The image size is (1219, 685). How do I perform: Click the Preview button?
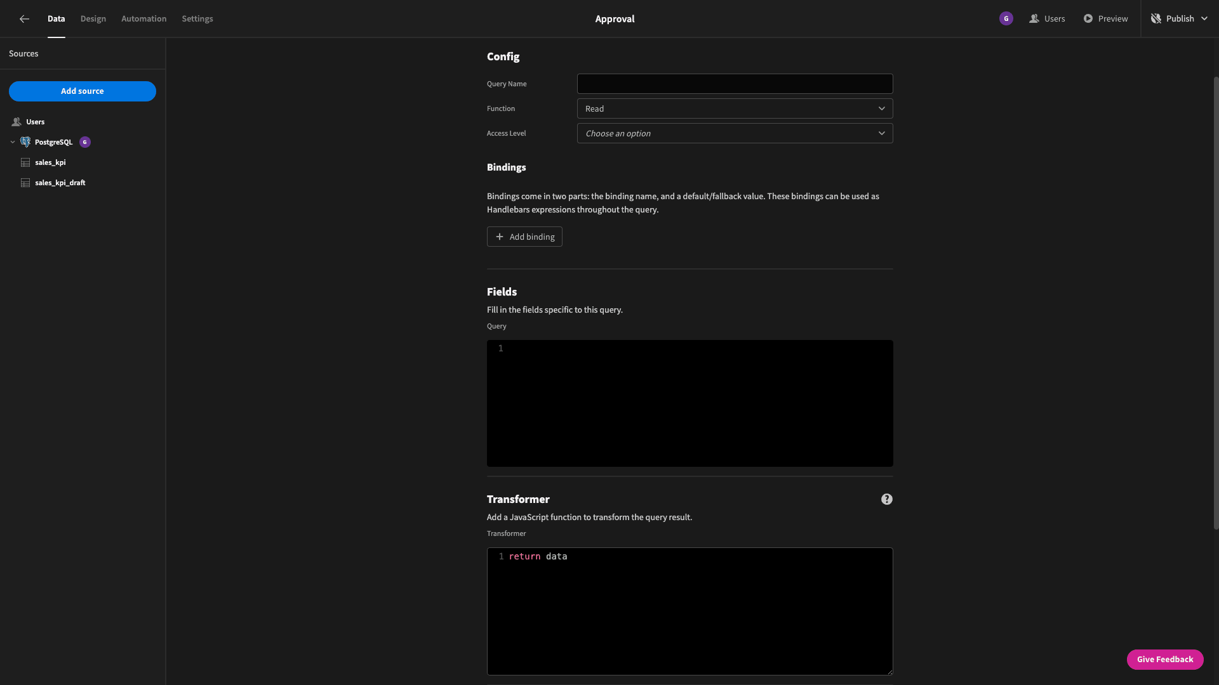pyautogui.click(x=1106, y=19)
